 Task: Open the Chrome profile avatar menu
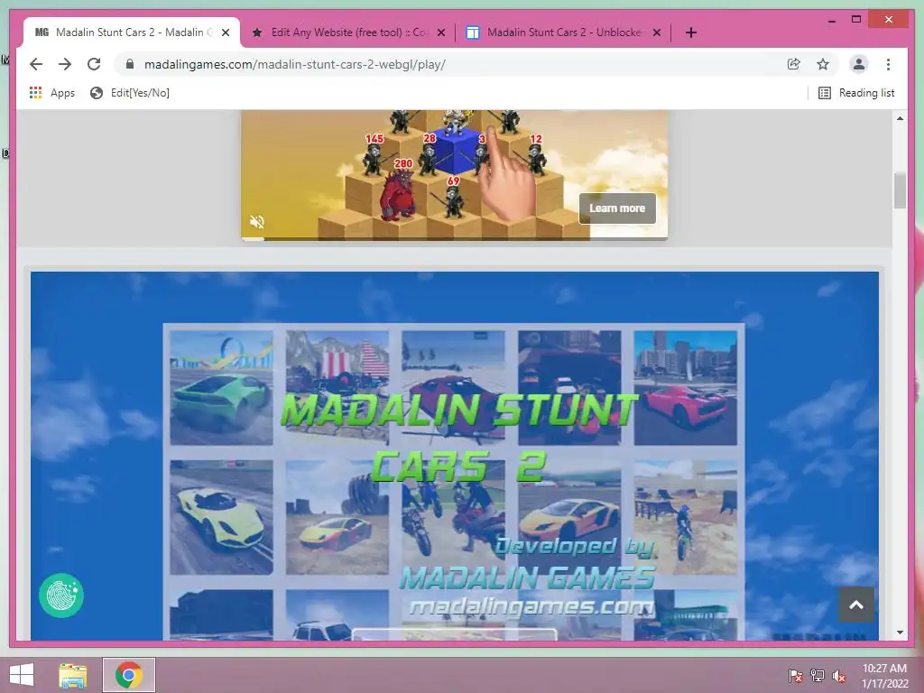[x=859, y=64]
